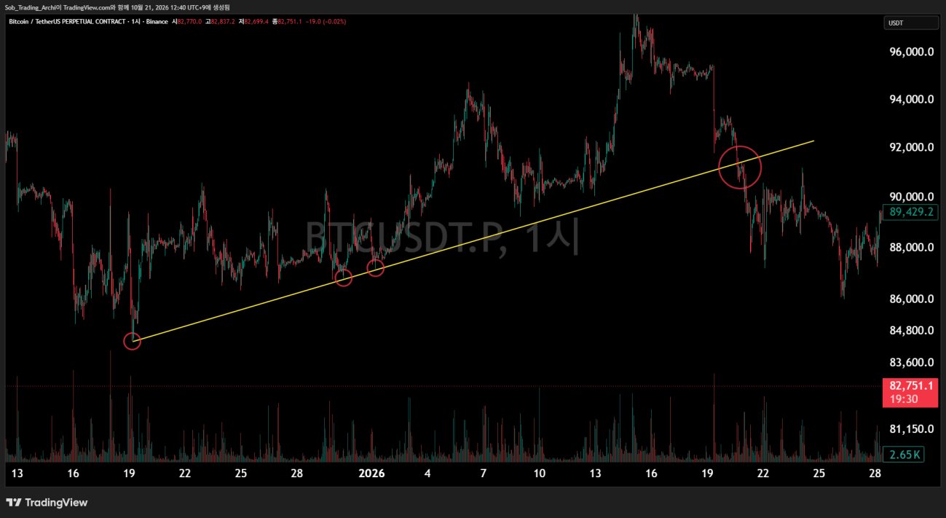This screenshot has height=518, width=946.
Task: Click the 10 date label on the time axis
Action: click(540, 474)
